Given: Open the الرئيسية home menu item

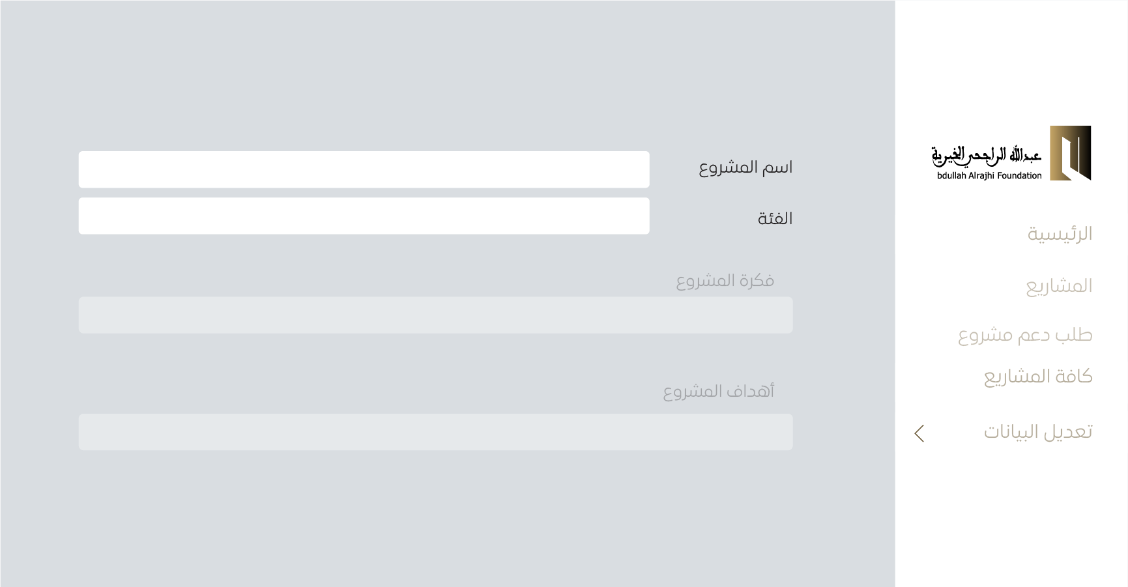Looking at the screenshot, I should coord(1060,234).
